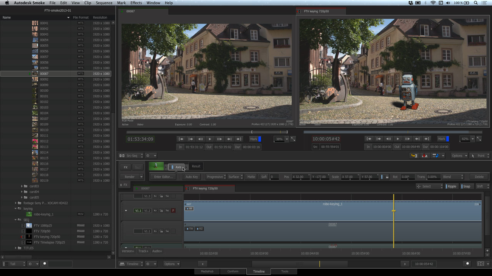Open the Blend mode dropdown
Viewport: 492px width, 276px height.
[x=453, y=177]
